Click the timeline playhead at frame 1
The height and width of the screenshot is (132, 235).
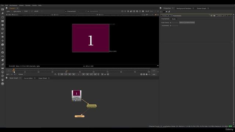pos(14,70)
